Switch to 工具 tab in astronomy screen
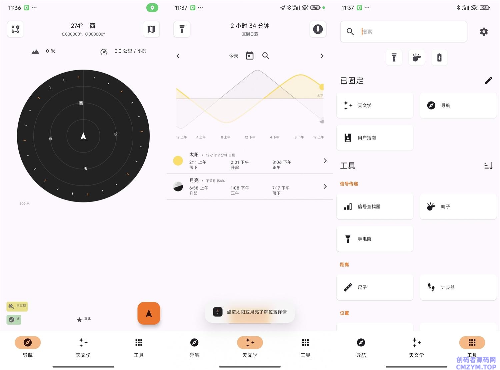The image size is (500, 370). pos(305,347)
